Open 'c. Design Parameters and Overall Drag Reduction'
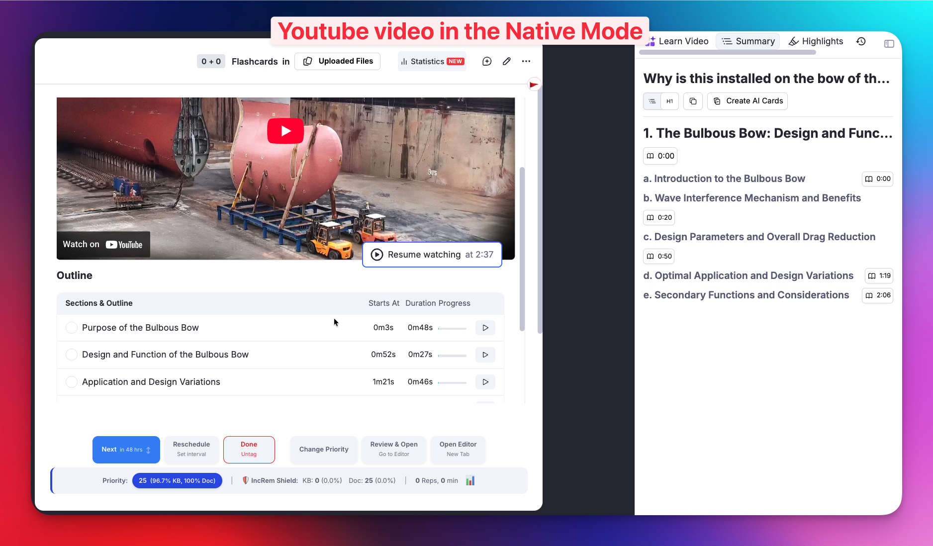 (x=759, y=237)
